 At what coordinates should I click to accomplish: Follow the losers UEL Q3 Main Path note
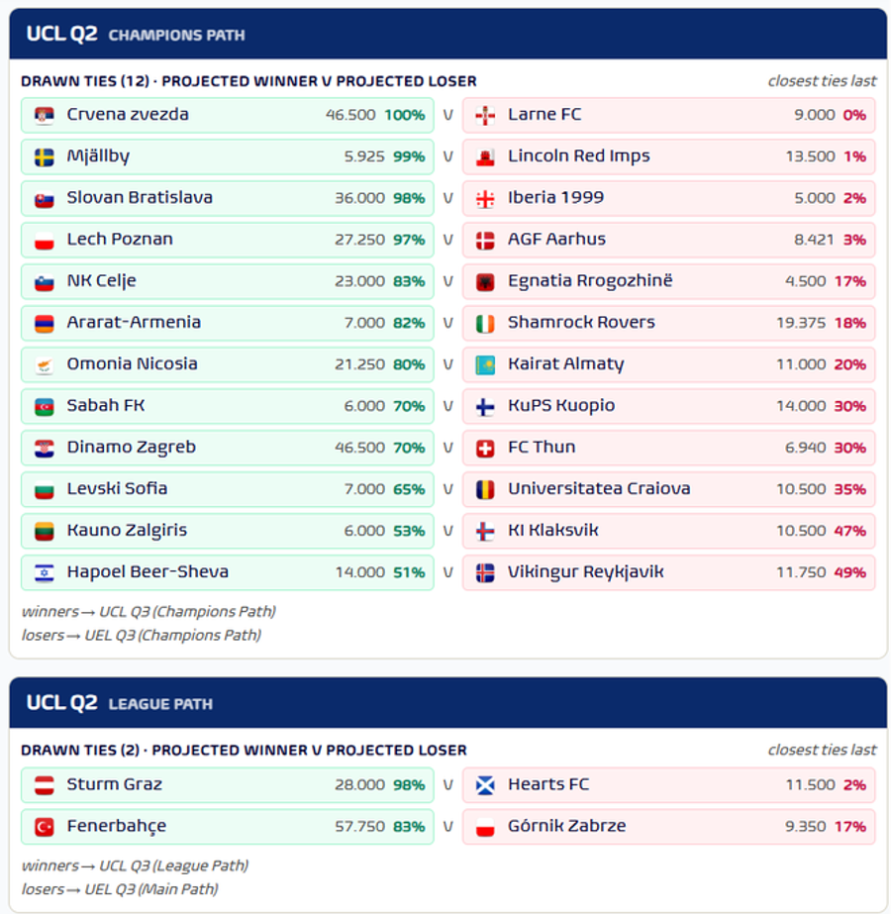(120, 889)
